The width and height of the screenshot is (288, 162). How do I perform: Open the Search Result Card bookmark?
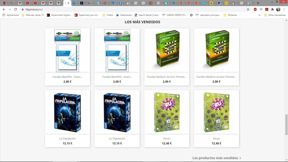(147, 15)
